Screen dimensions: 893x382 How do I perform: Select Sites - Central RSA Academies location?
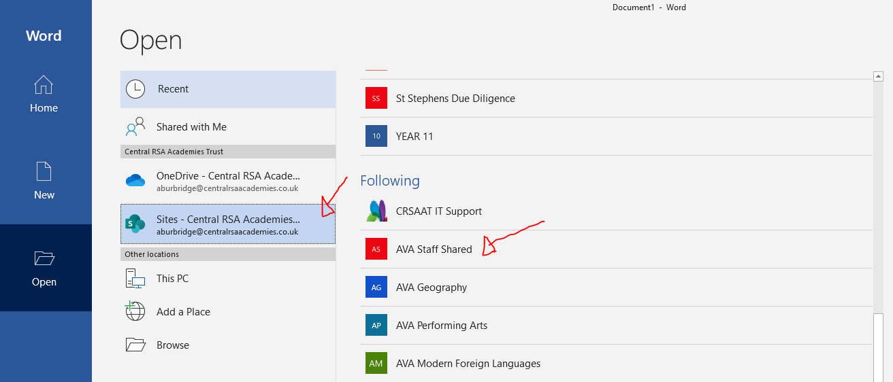pyautogui.click(x=228, y=224)
